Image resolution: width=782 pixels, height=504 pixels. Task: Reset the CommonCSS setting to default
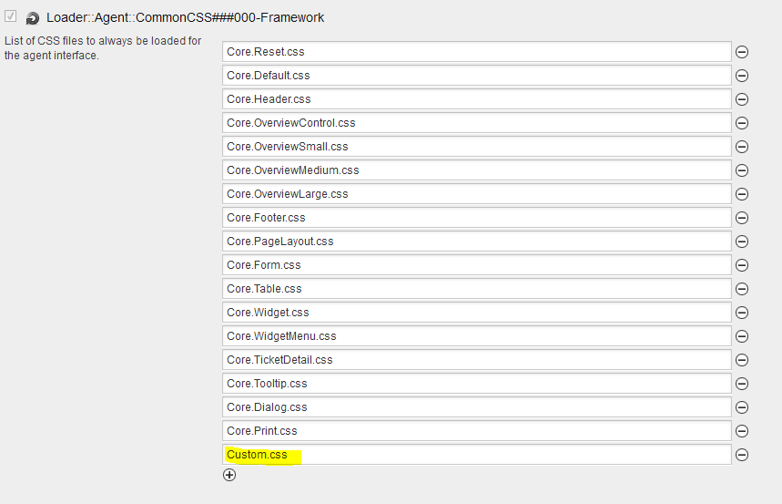[x=33, y=18]
